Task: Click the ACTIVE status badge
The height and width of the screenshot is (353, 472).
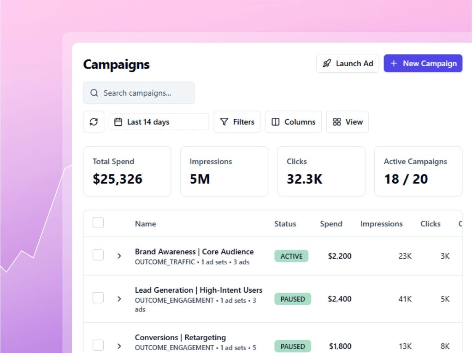Action: pos(291,256)
